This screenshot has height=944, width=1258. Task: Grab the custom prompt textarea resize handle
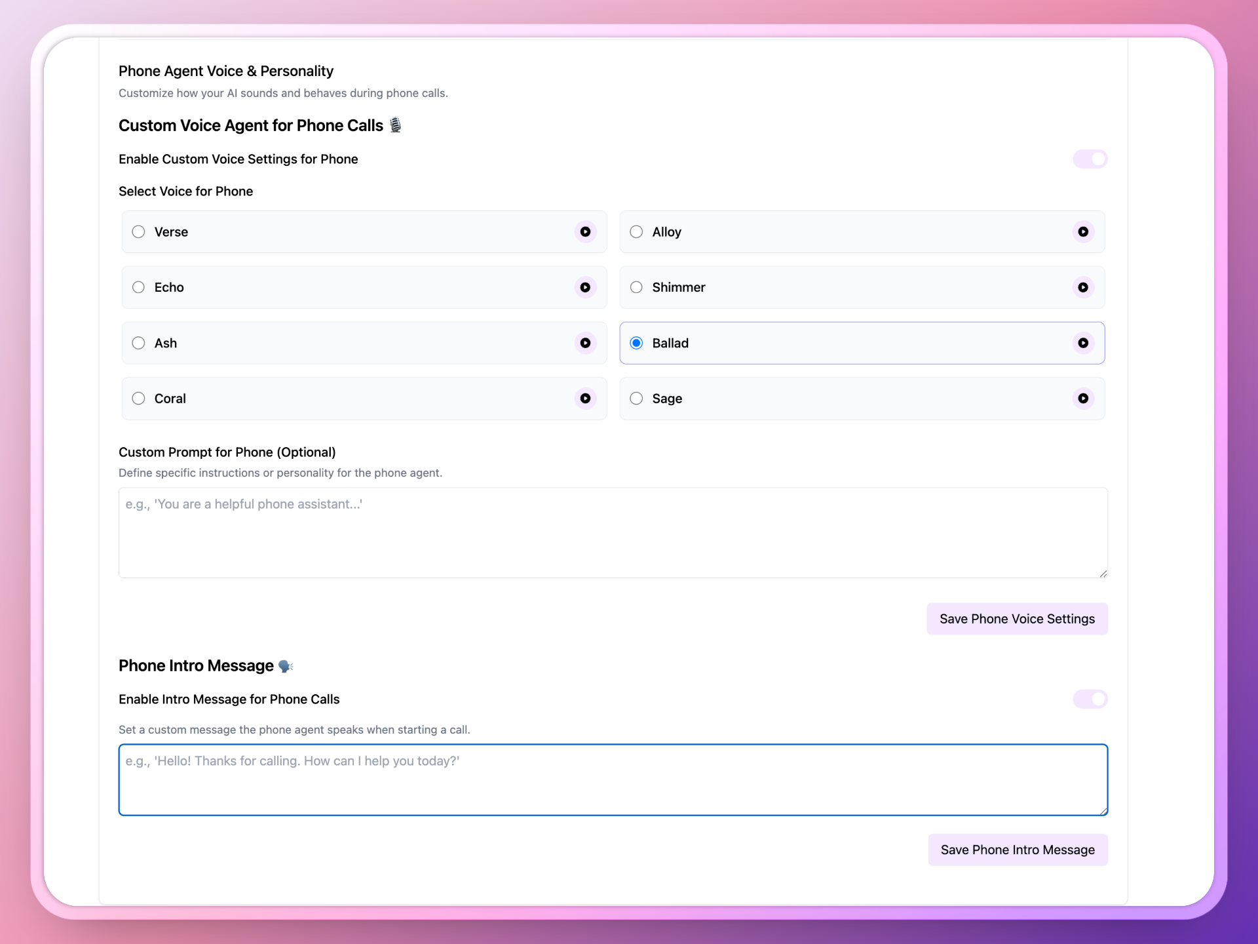1103,574
